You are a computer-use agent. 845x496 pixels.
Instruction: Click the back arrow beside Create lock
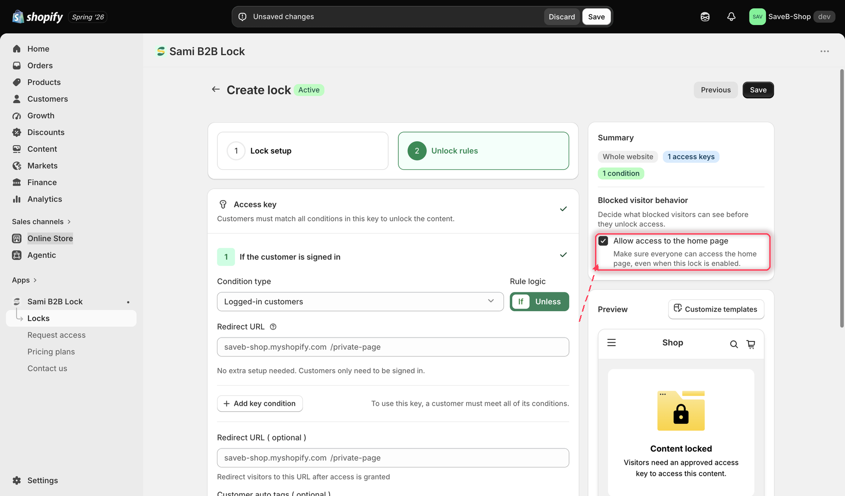[x=216, y=89]
